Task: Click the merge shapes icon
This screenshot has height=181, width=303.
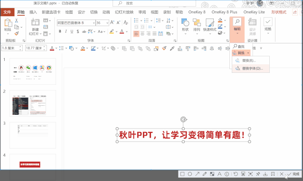Action: [x=113, y=48]
